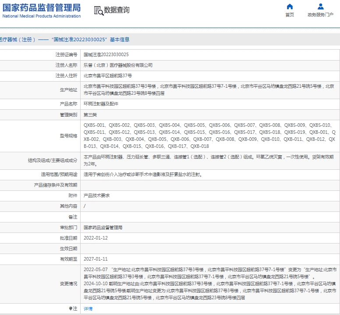The height and width of the screenshot is (315, 340).
Task: Open the 详情 link in the 注 row
Action: pyautogui.click(x=88, y=308)
